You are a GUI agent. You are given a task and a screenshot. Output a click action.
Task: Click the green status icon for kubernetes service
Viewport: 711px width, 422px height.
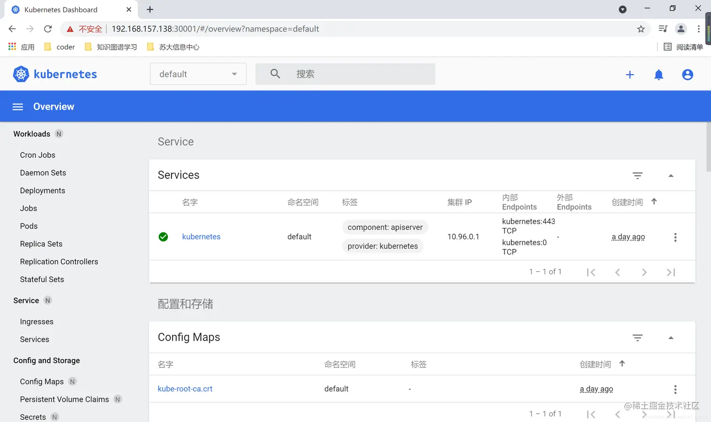coord(163,237)
